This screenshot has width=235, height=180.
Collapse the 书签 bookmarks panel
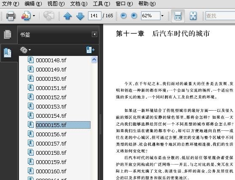(x=94, y=34)
